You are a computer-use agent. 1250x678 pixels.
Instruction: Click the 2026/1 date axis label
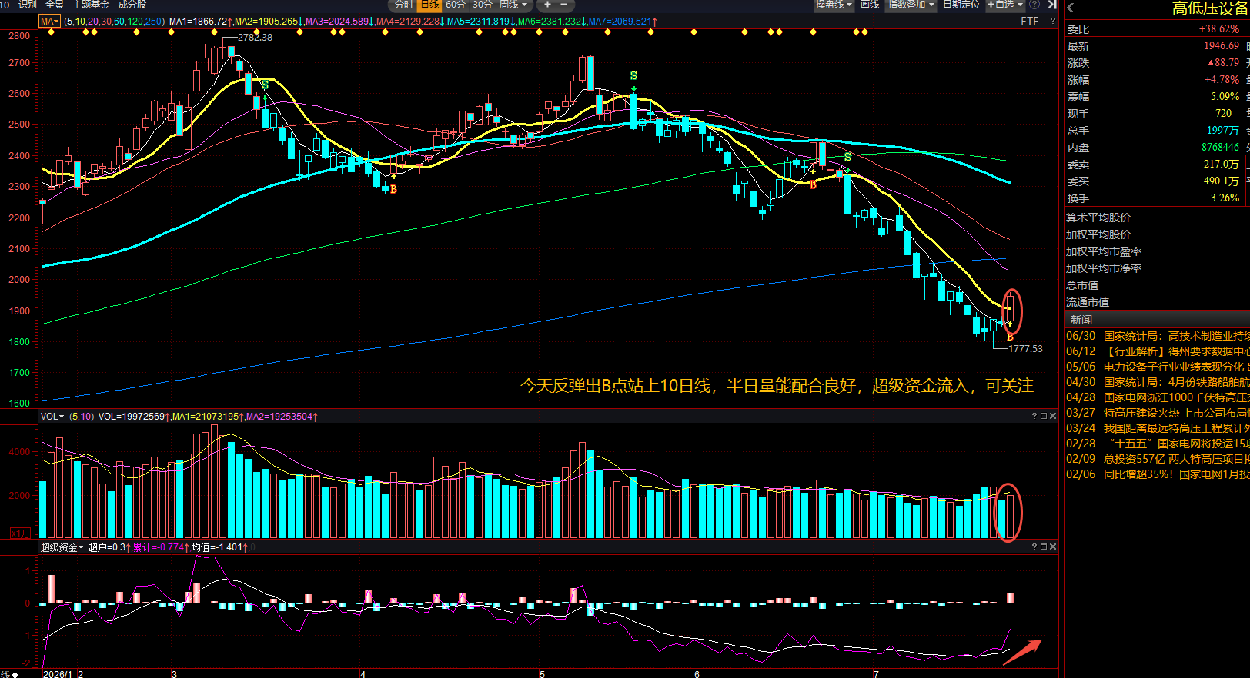click(x=58, y=673)
